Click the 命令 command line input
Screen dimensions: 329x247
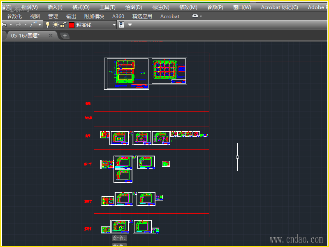(119, 238)
